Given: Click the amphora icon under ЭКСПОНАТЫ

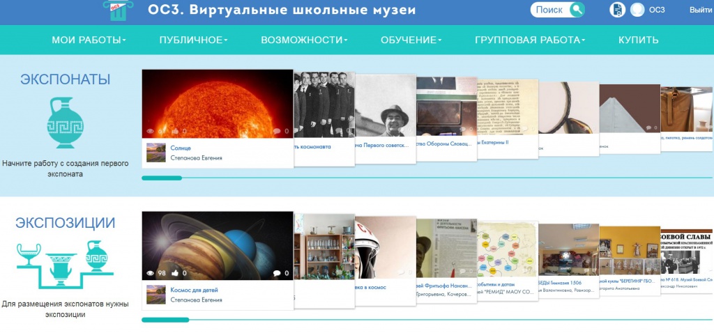Looking at the screenshot, I should click(x=65, y=123).
